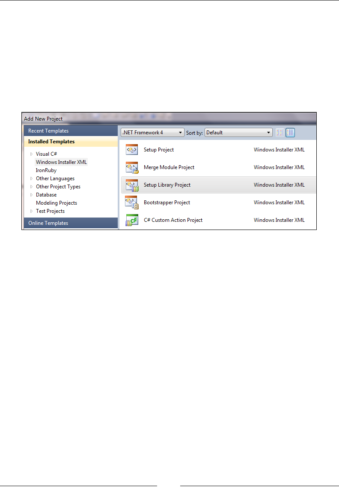Click the Bootstrapper Project icon
Image resolution: width=339 pixels, height=490 pixels.
pos(132,203)
